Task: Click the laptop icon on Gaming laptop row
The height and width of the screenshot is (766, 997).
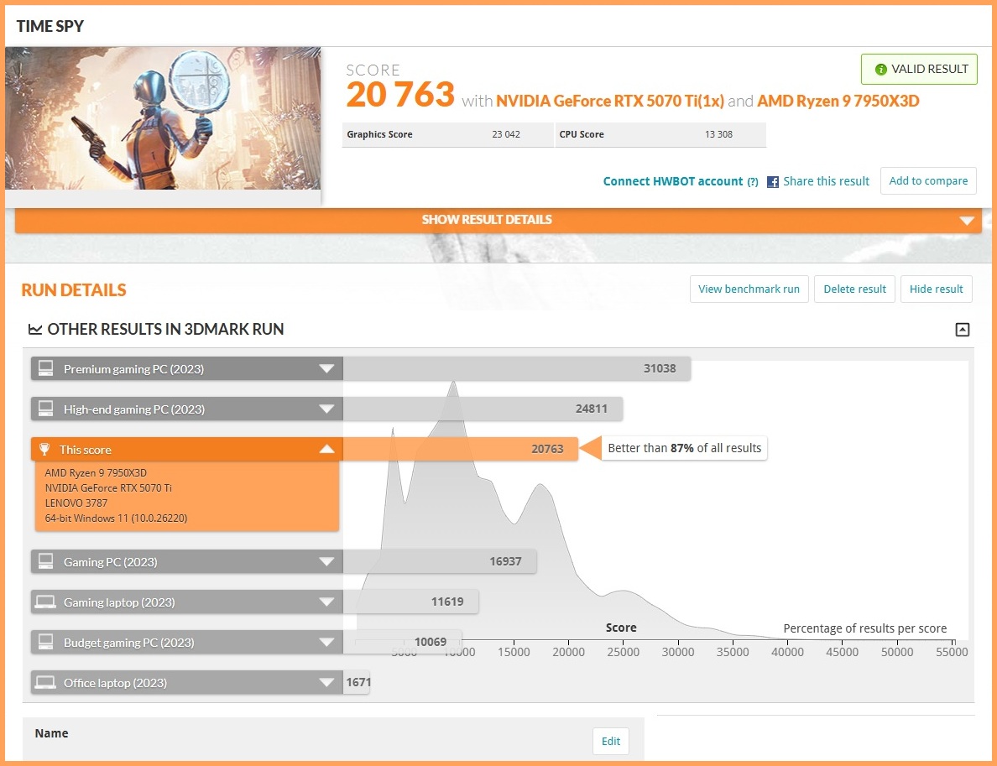Action: coord(45,602)
